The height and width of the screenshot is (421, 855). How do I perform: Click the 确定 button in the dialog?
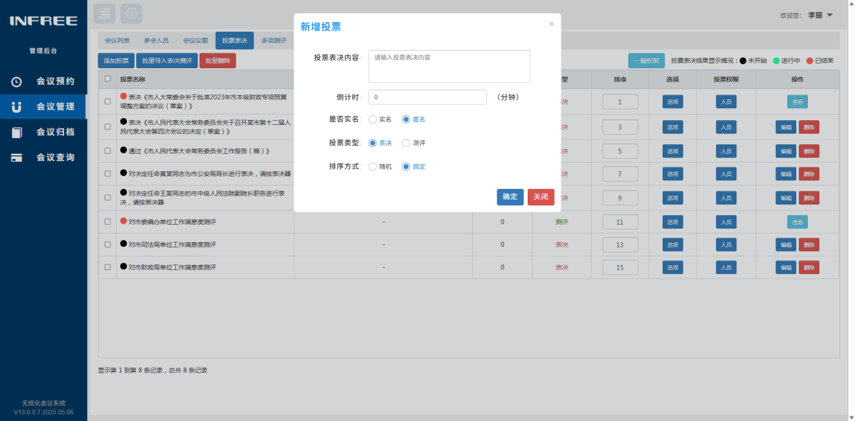[510, 197]
